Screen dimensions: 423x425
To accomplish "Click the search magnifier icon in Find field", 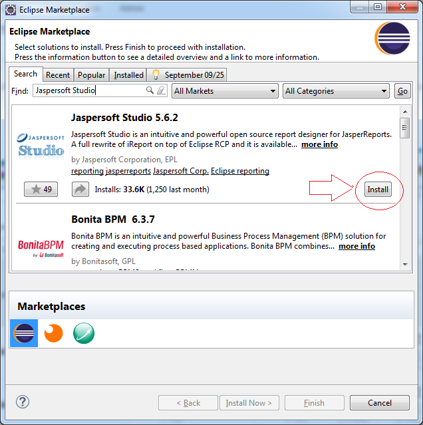I will [x=150, y=90].
